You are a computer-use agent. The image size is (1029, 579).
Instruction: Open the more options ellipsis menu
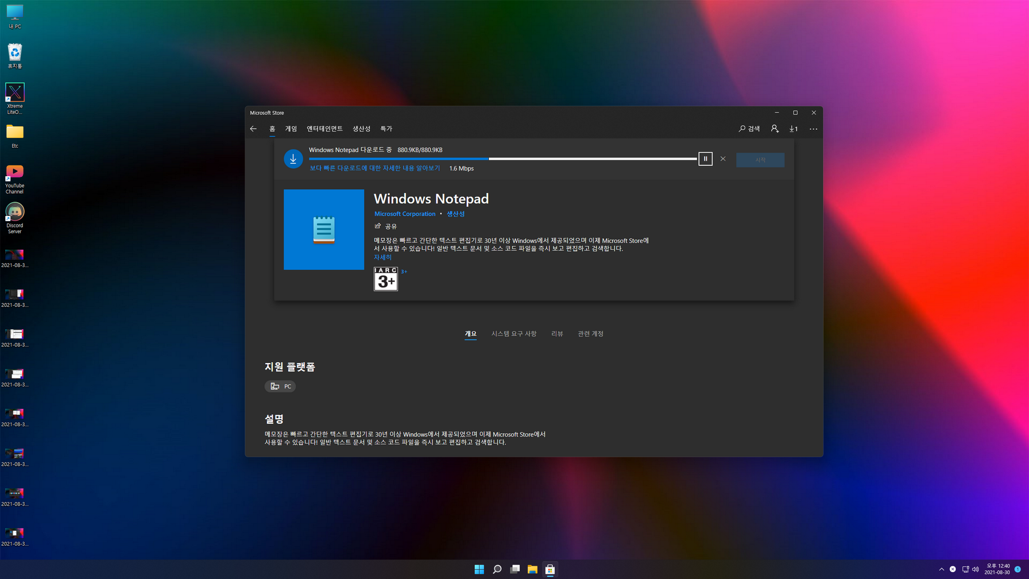coord(813,129)
